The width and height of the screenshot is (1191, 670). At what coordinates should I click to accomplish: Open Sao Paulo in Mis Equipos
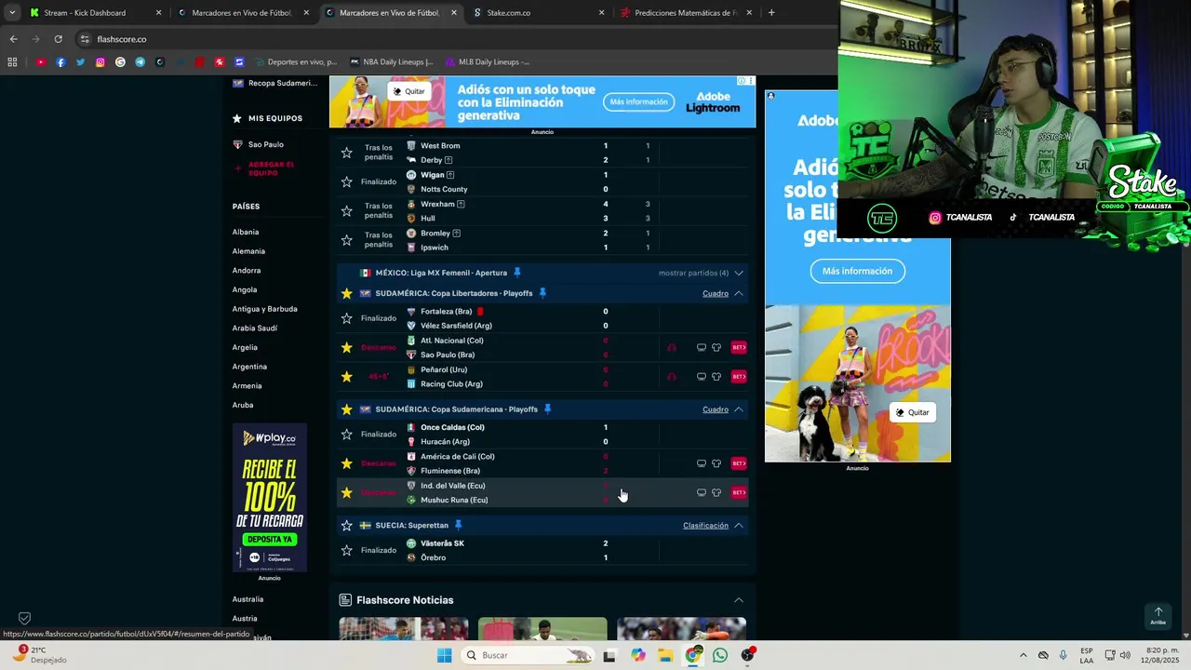tap(265, 144)
